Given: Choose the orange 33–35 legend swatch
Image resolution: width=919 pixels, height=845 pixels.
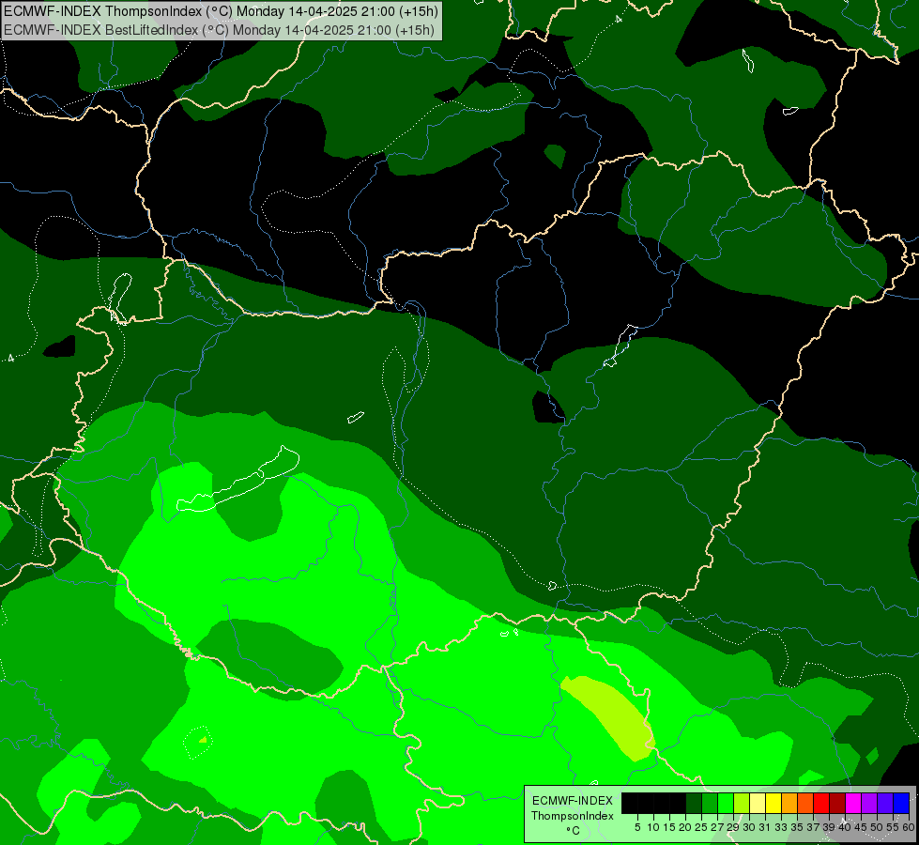Looking at the screenshot, I should pyautogui.click(x=789, y=803).
